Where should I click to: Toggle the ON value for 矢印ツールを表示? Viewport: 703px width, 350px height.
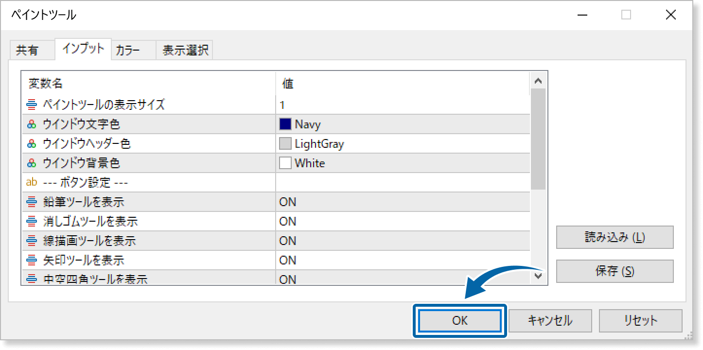pos(288,261)
